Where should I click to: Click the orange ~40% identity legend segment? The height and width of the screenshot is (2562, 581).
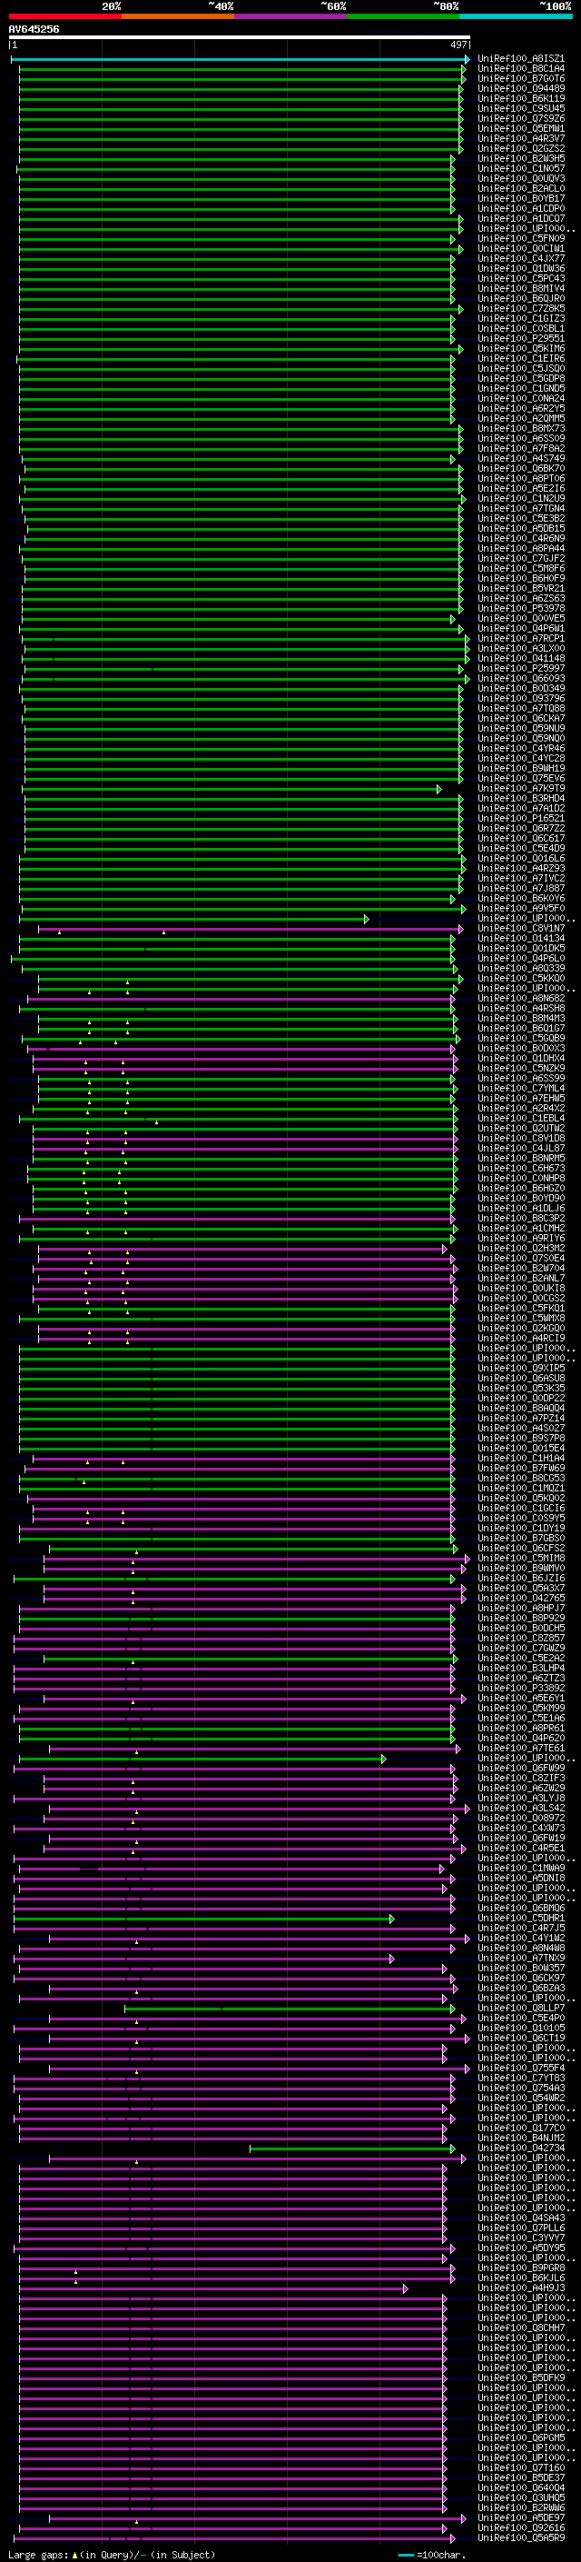178,16
